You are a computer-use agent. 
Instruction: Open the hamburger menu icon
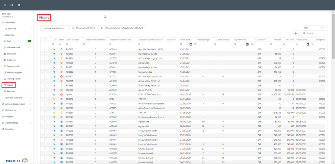pyautogui.click(x=5, y=5)
